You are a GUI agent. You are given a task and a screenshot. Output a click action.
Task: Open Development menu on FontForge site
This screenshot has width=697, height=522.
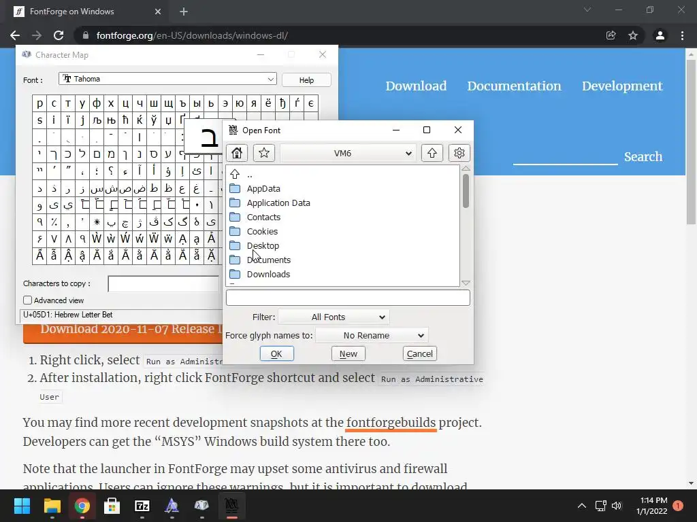point(622,86)
